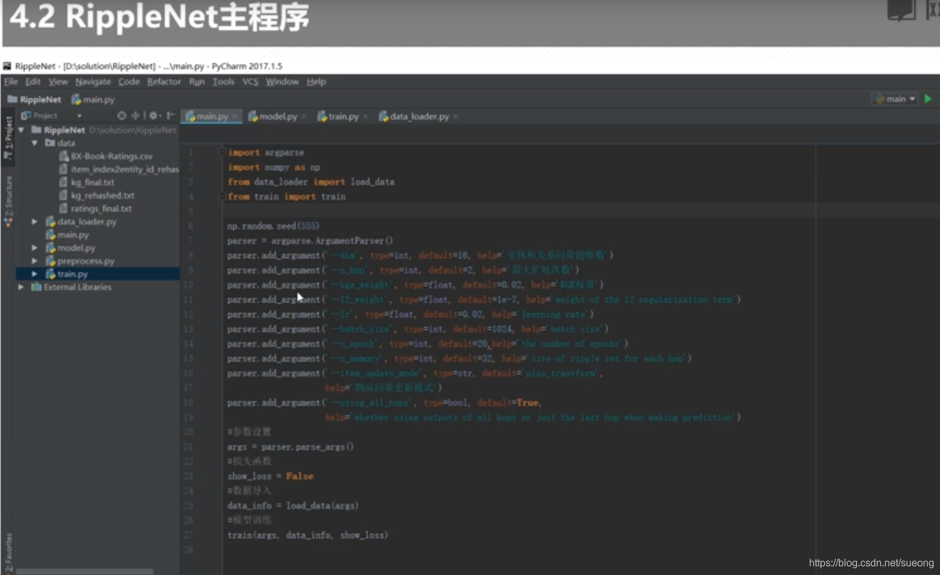The image size is (940, 575).
Task: Click the Scroll from Source target icon
Action: [x=121, y=116]
